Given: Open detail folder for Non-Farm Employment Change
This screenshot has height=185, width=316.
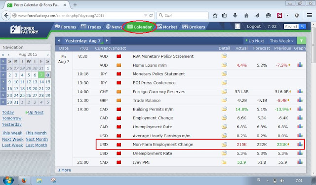Looking at the screenshot, I should tap(224, 145).
